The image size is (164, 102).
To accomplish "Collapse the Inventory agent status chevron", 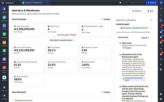I will (x=151, y=28).
